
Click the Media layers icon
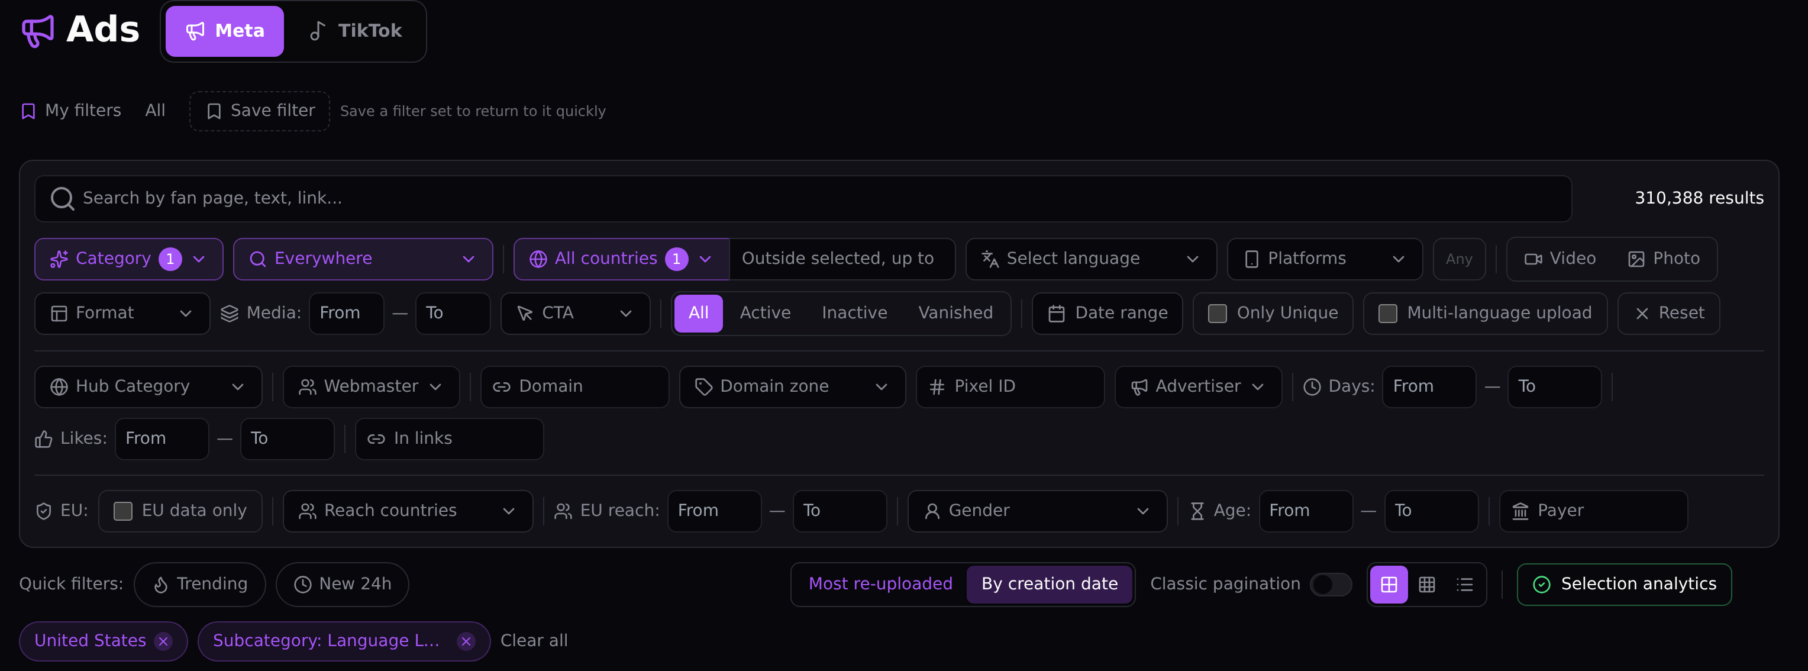coord(230,314)
